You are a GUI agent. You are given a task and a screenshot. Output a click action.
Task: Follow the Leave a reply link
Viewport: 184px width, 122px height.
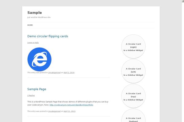(33, 43)
